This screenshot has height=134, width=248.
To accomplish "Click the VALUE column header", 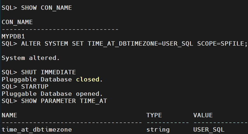I will pos(203,115).
